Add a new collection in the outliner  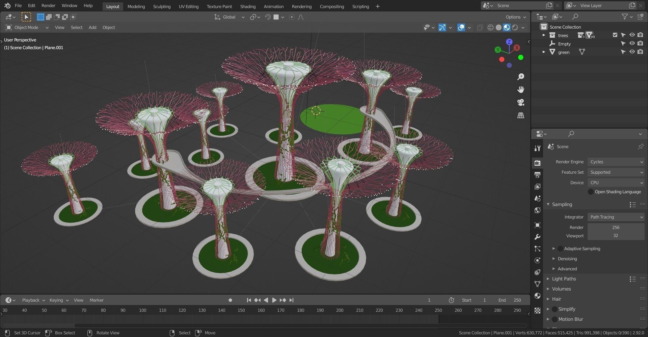coord(640,16)
